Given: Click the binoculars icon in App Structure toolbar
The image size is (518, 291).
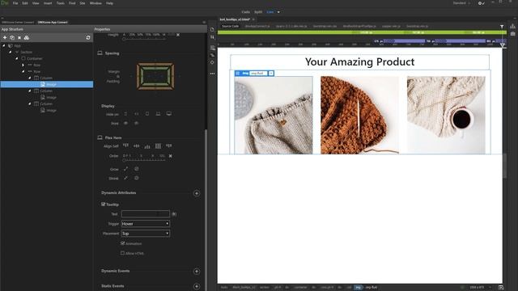Looking at the screenshot, I should pos(27,38).
